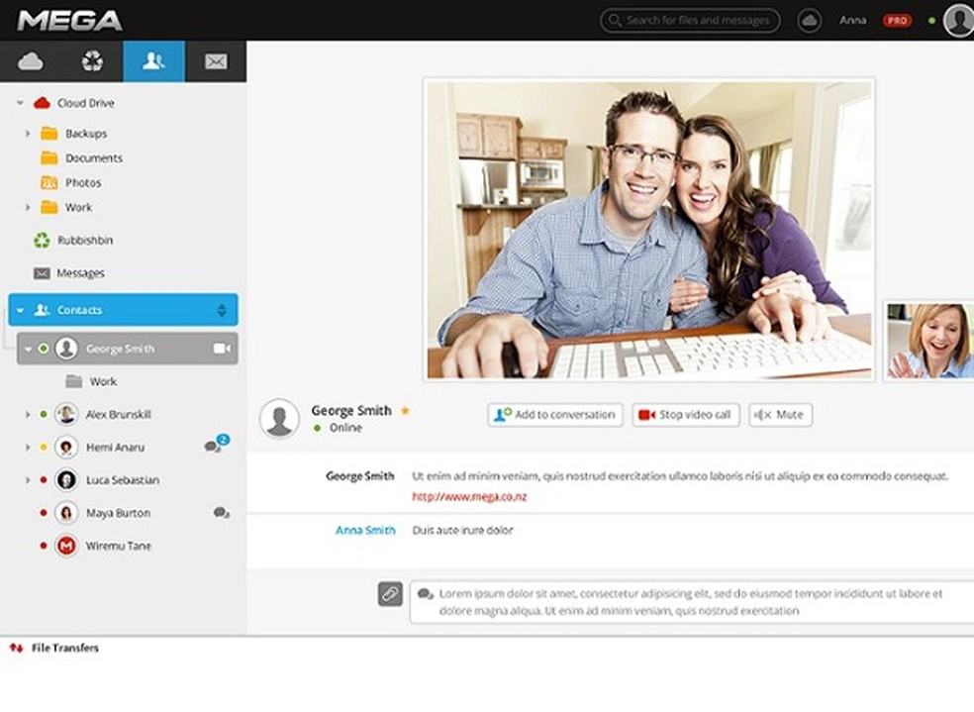
Task: Expand the Work folder in Cloud Drive
Action: pos(26,207)
